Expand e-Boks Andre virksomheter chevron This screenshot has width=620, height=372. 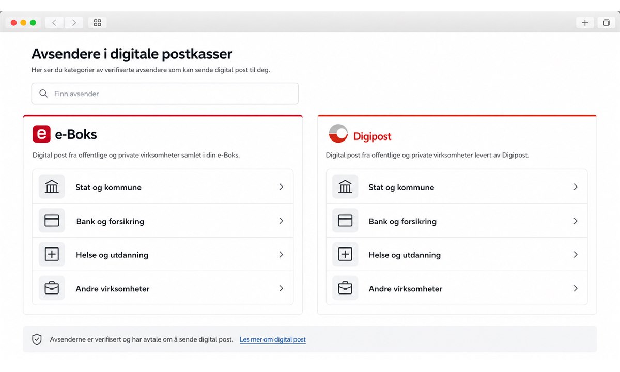[281, 288]
